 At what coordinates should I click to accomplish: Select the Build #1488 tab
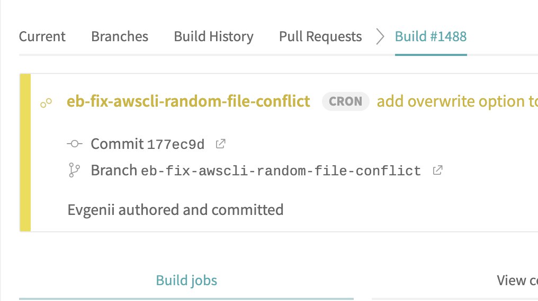coord(431,36)
